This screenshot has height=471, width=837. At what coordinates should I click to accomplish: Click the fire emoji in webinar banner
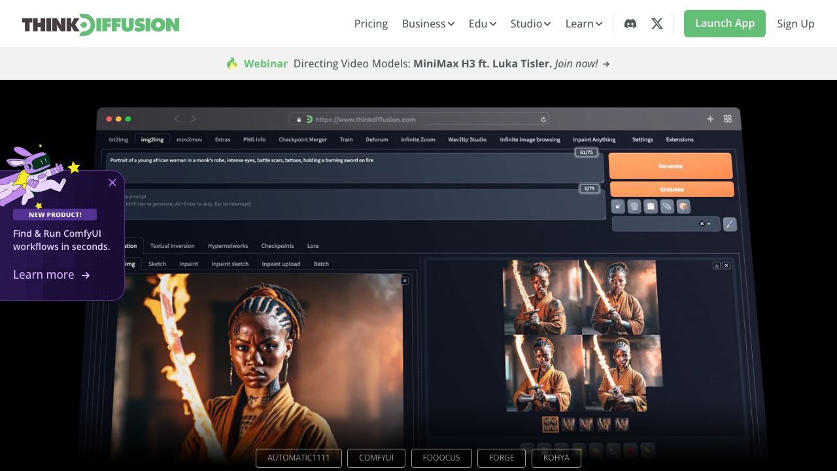232,63
